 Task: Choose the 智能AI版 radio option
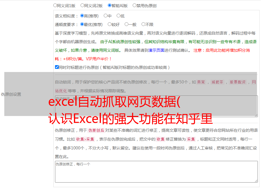coord(109,5)
